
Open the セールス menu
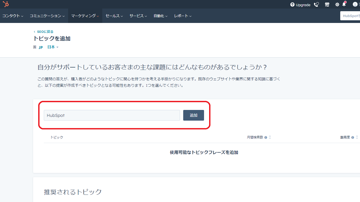pyautogui.click(x=114, y=16)
